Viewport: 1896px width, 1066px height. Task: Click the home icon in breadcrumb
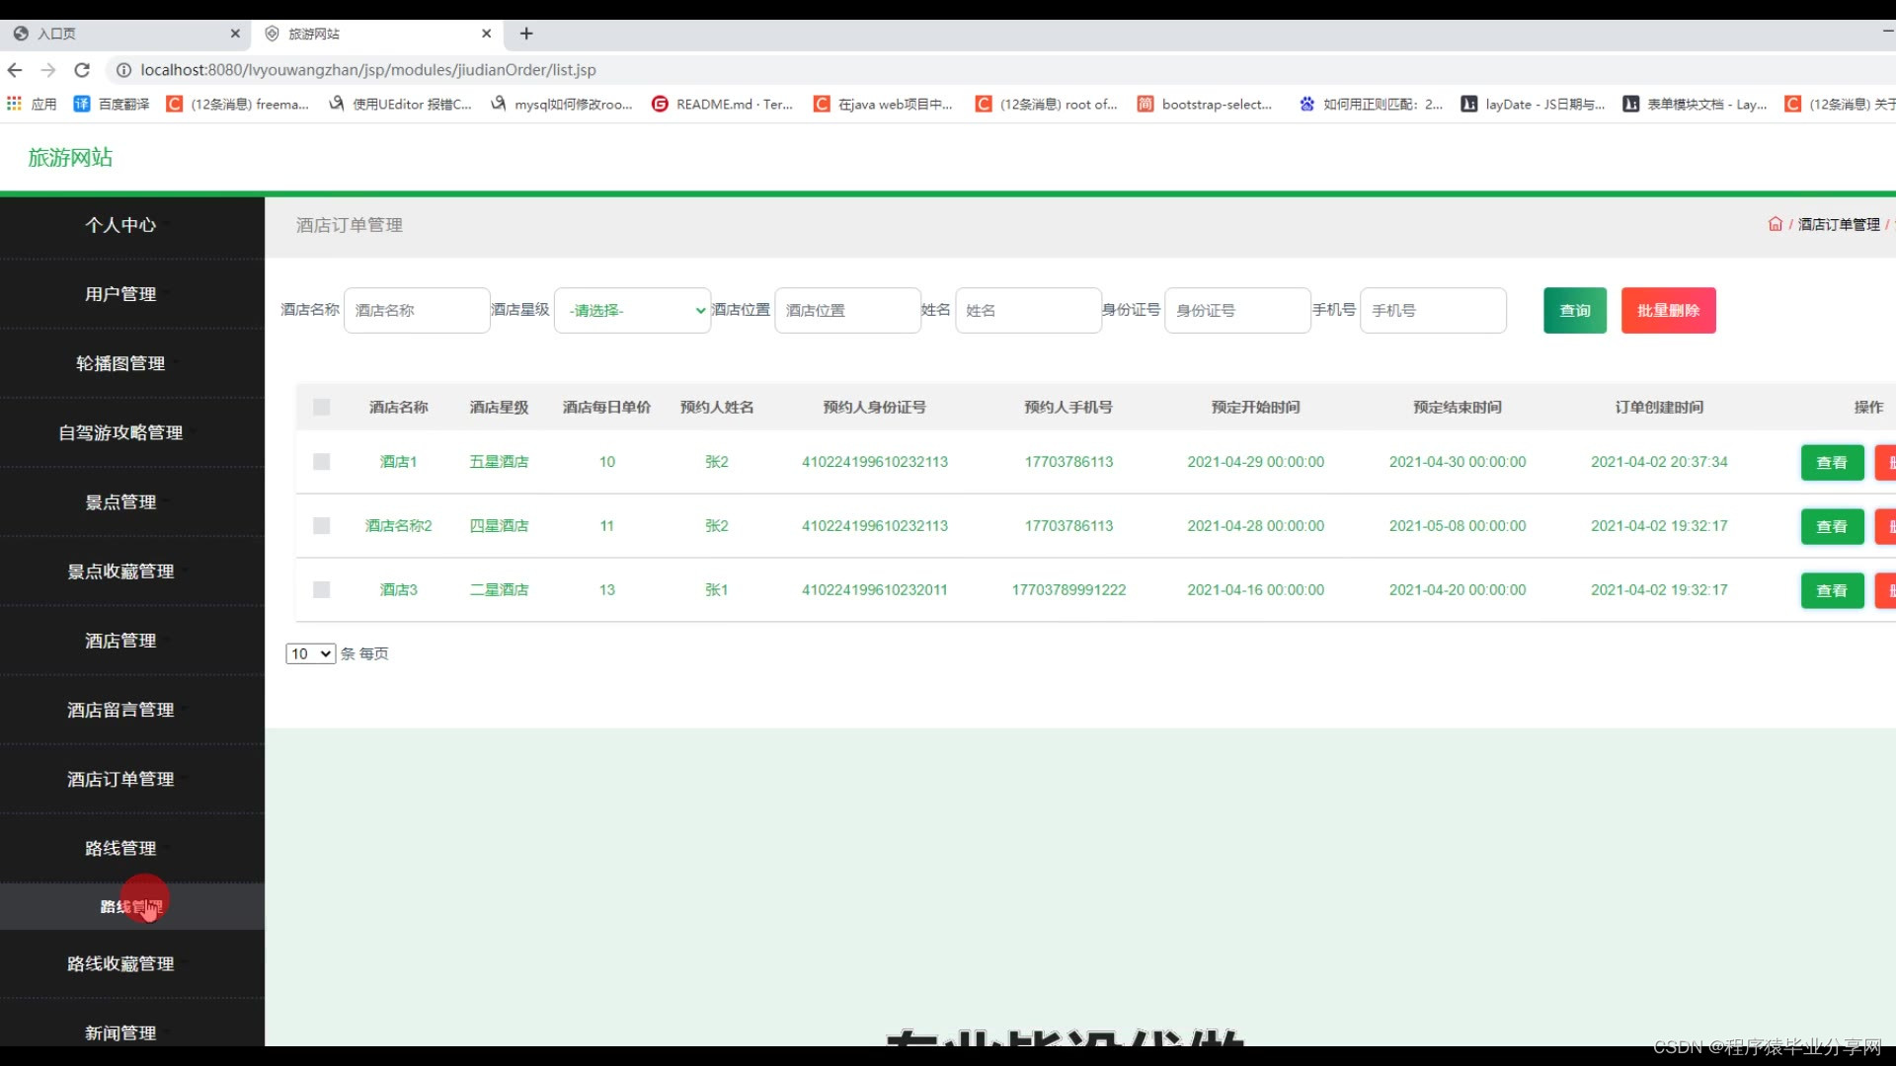pos(1775,224)
